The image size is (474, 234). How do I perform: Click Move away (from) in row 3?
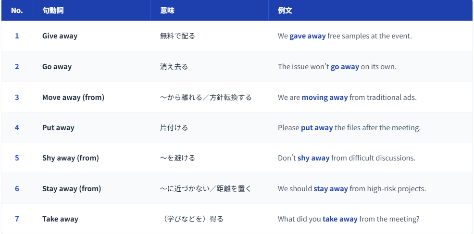tap(73, 97)
